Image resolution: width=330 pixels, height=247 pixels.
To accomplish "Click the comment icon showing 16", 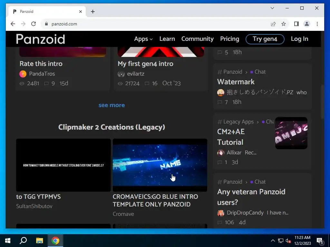I will 147,84.
